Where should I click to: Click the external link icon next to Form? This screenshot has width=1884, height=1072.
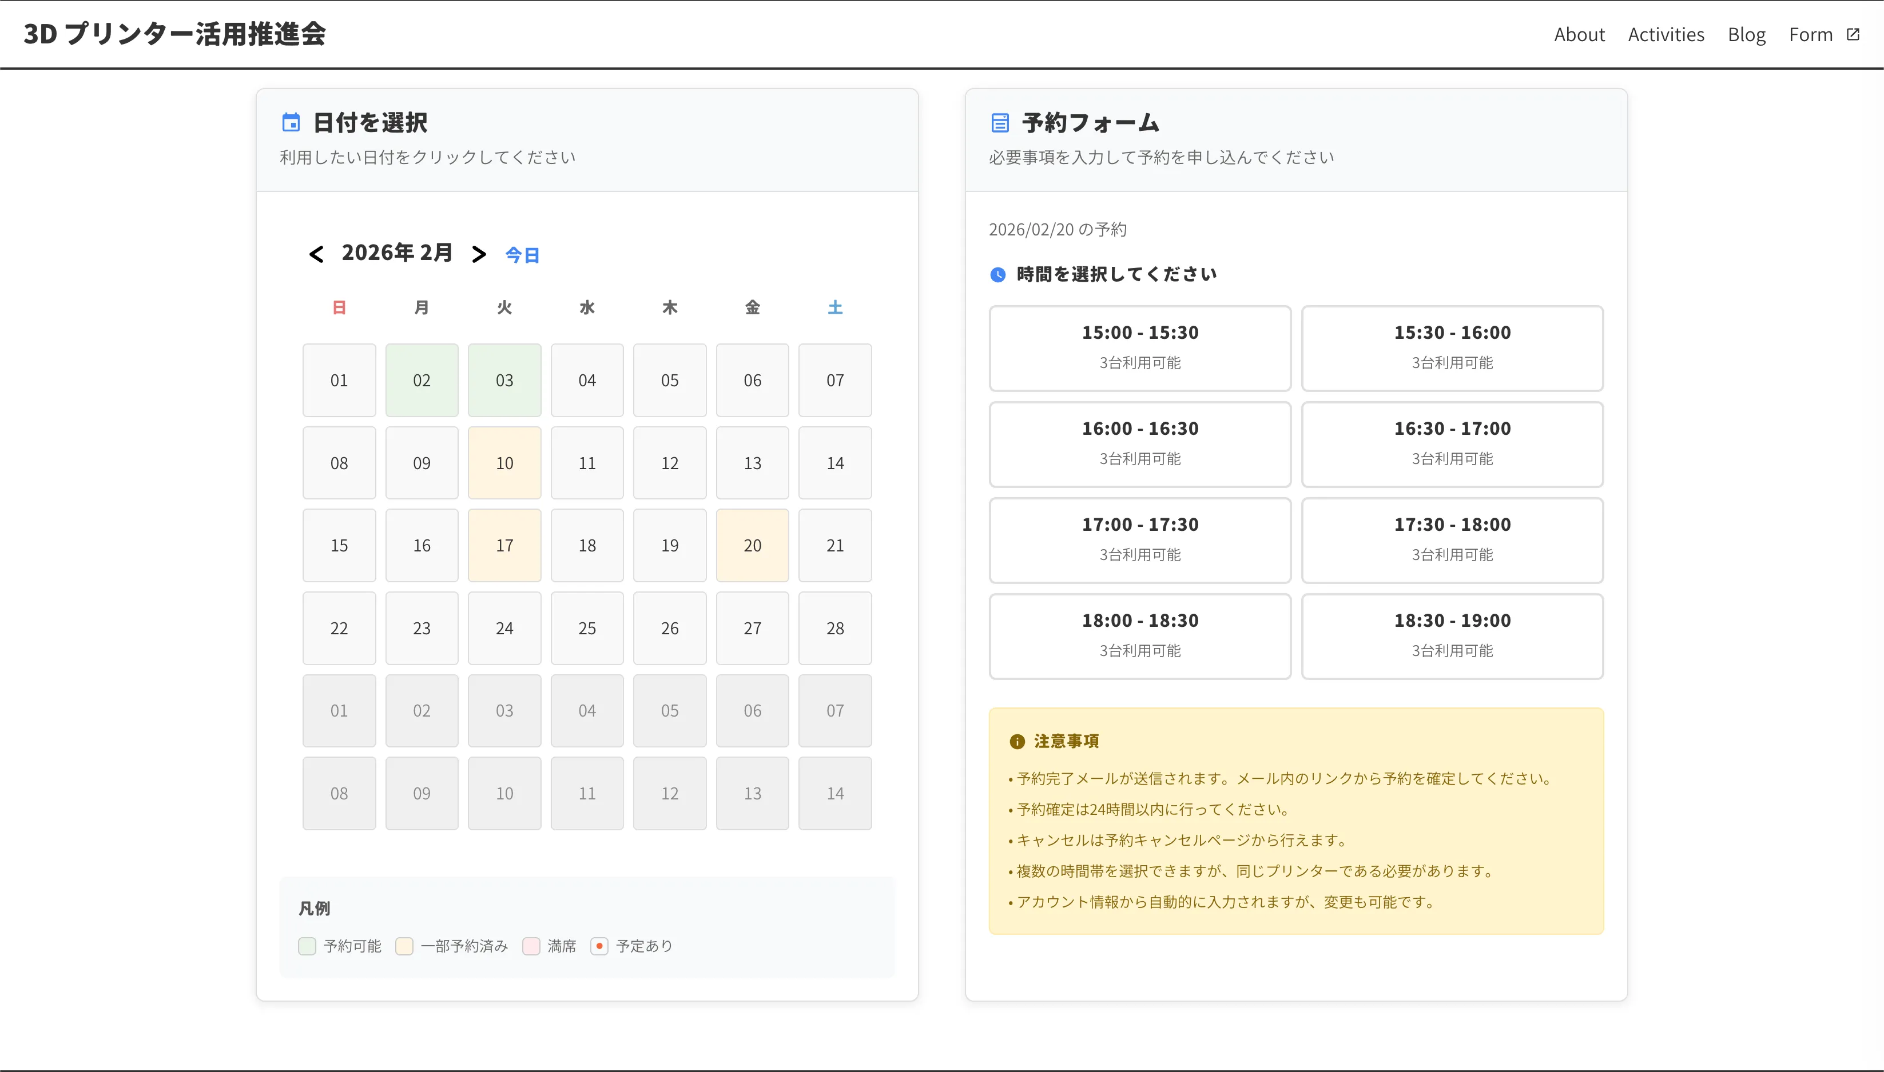click(x=1853, y=35)
